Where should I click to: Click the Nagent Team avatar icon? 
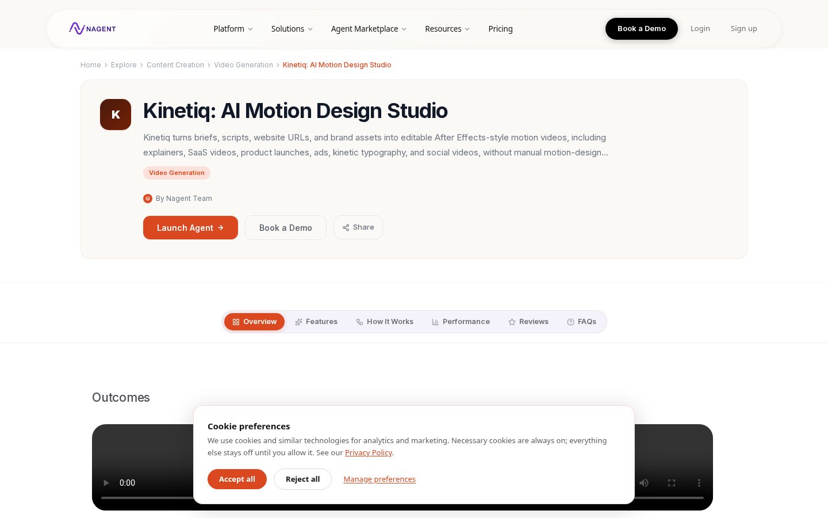(x=148, y=199)
